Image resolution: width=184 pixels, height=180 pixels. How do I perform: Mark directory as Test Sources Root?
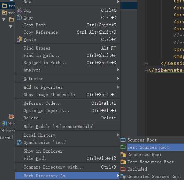click(152, 147)
